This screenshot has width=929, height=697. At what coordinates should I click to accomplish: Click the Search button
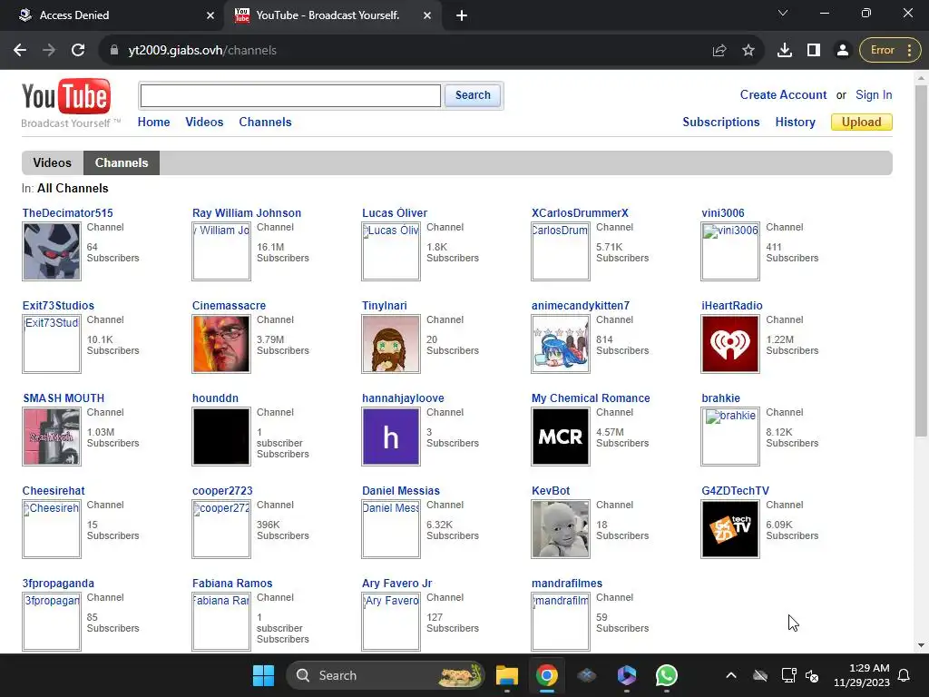tap(473, 95)
